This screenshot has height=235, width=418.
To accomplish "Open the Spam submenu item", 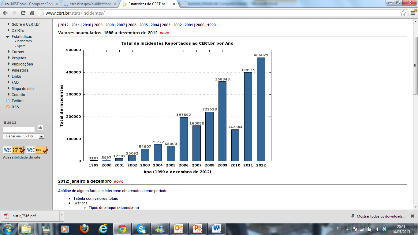I will click(21, 46).
